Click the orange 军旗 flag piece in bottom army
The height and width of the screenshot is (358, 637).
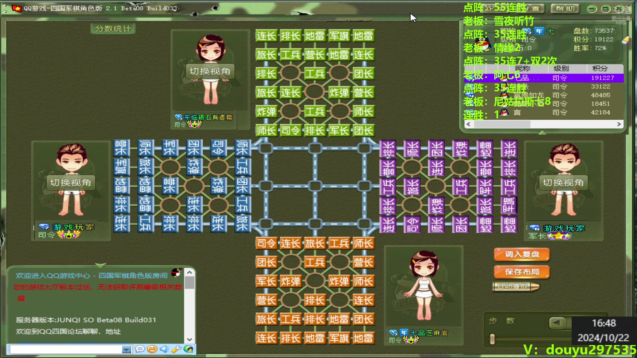click(339, 338)
